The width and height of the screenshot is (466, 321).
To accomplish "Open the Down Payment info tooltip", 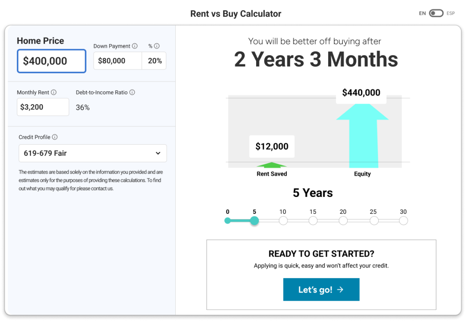I will click(135, 46).
